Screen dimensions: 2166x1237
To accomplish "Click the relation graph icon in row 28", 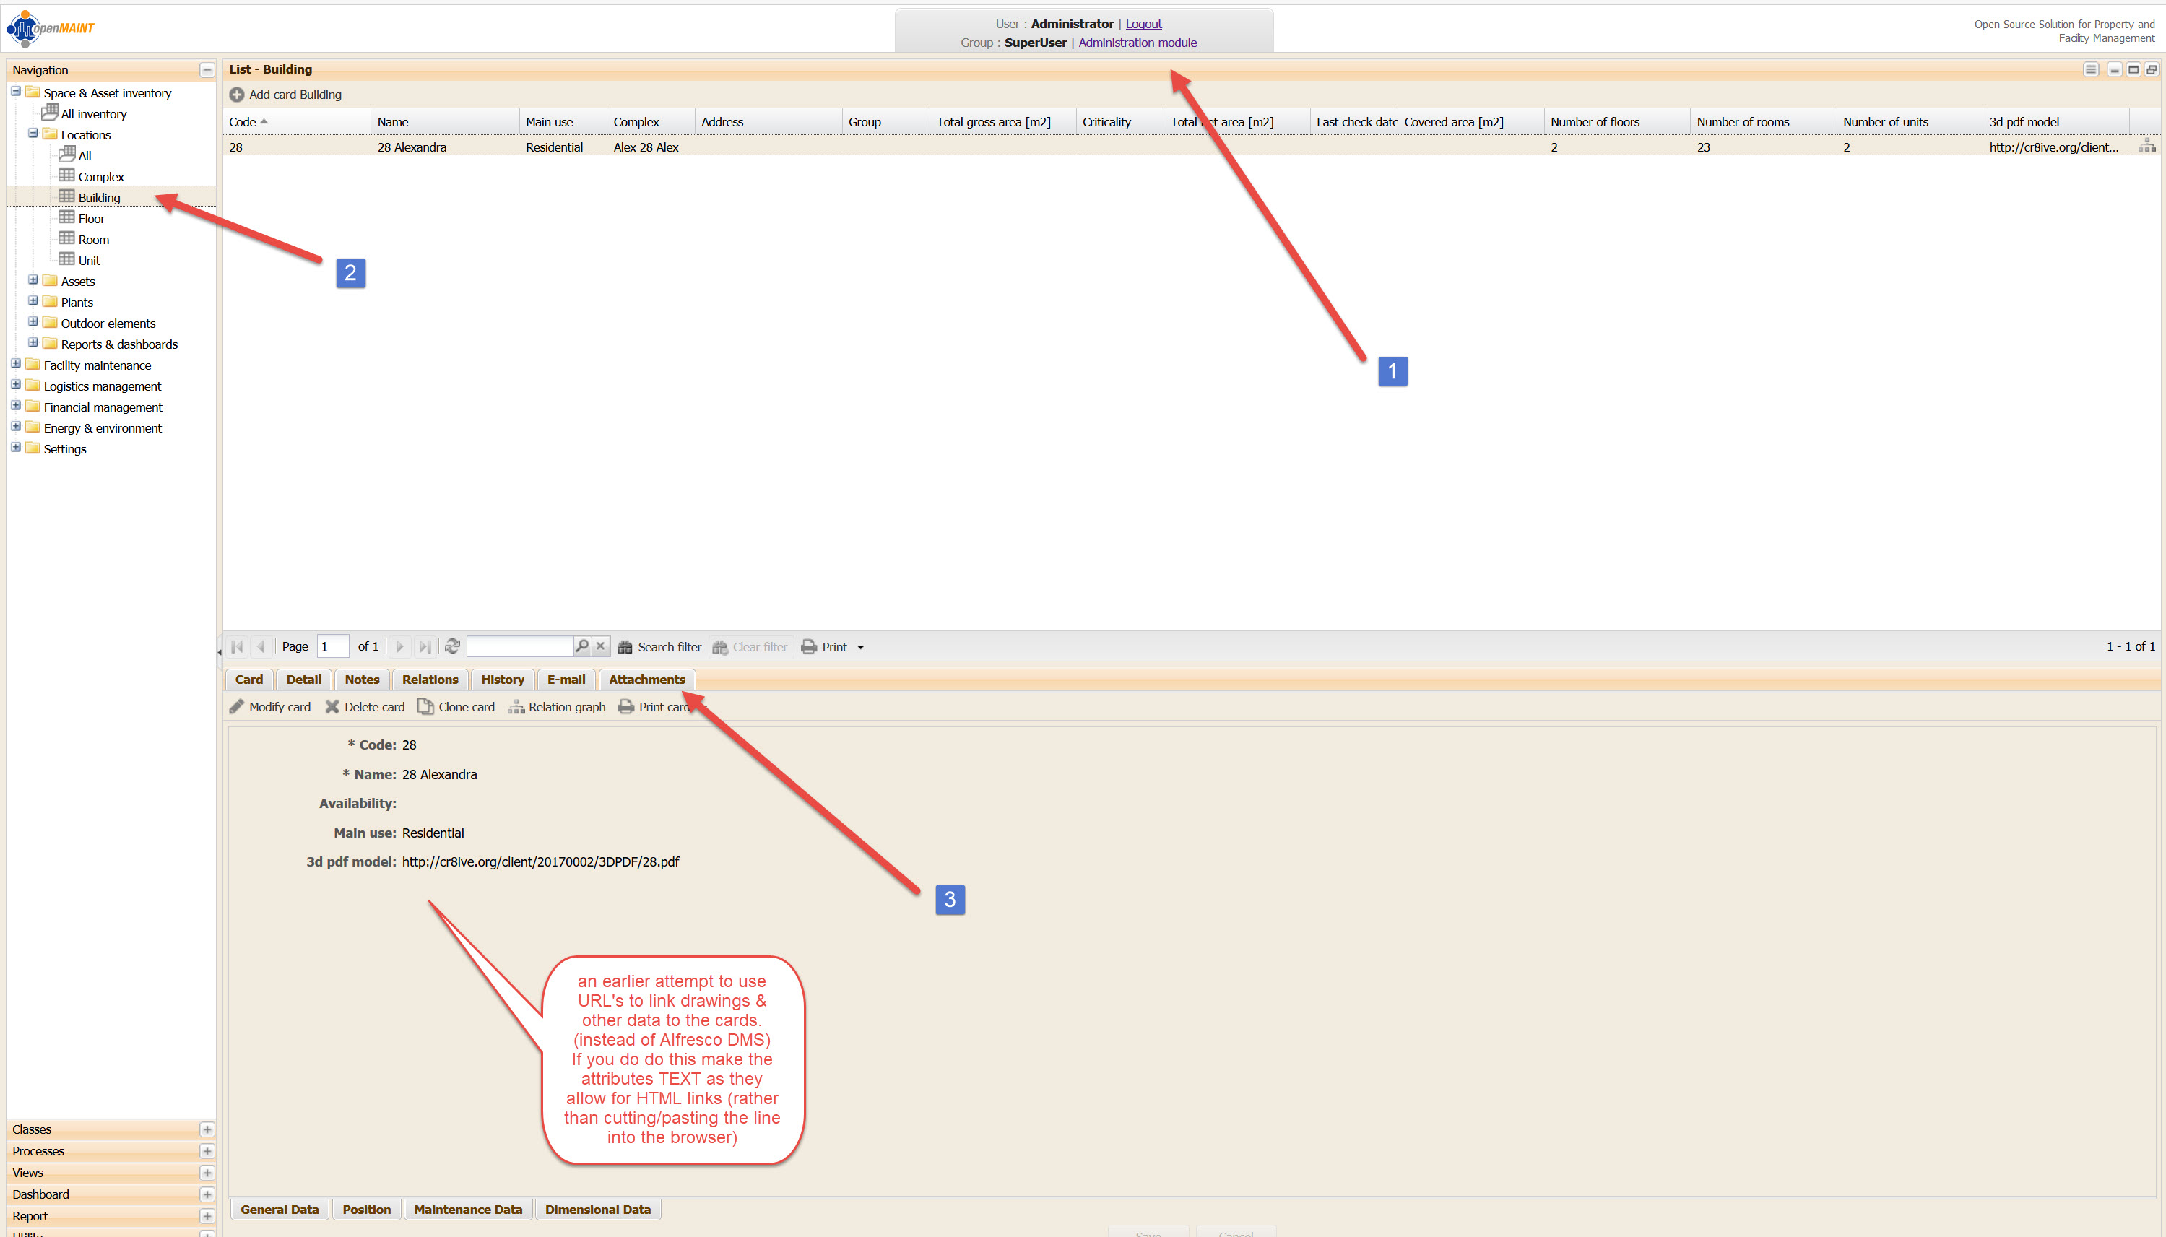I will tap(2146, 146).
